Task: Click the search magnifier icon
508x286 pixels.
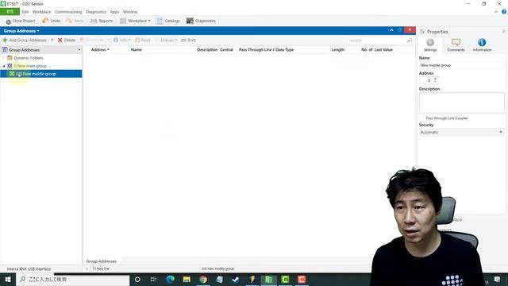Action: pyautogui.click(x=410, y=41)
